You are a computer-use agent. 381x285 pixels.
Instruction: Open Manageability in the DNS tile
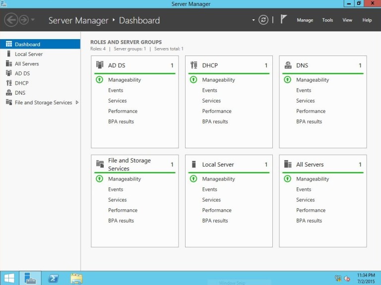[313, 80]
